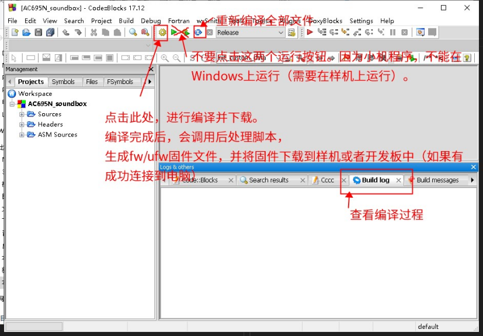Click the Cut scissors icon
Viewport: 483px width, 336px height.
click(x=93, y=32)
